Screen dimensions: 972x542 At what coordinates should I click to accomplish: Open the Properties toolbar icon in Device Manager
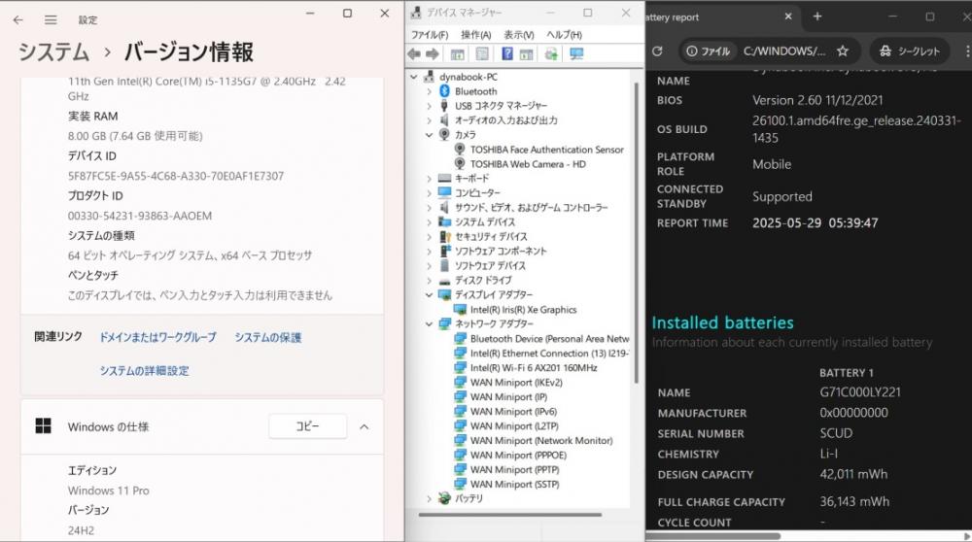point(482,53)
